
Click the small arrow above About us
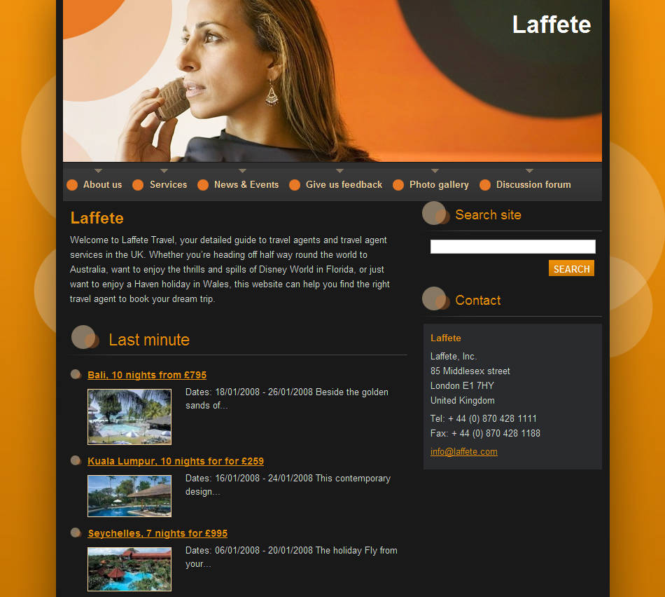click(x=99, y=171)
